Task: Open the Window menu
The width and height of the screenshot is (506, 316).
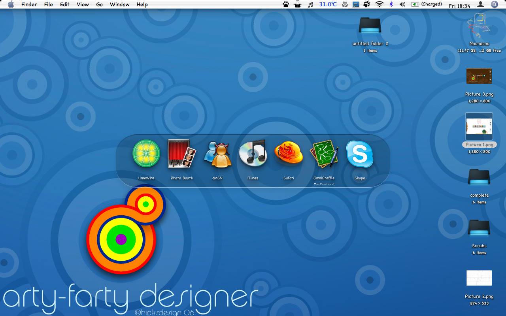Action: pyautogui.click(x=119, y=4)
